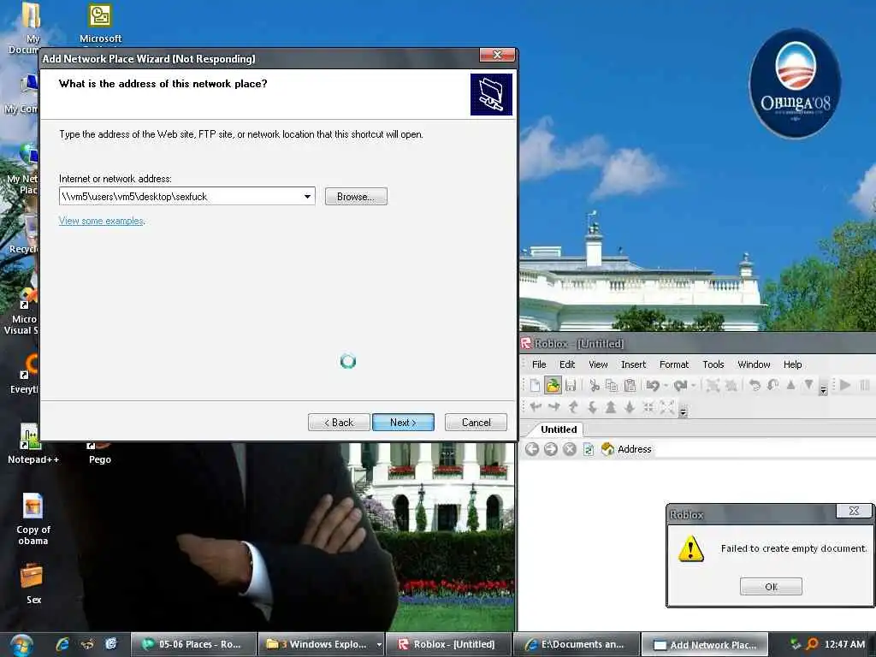Click camera tilt up arrow icon

tap(573, 407)
